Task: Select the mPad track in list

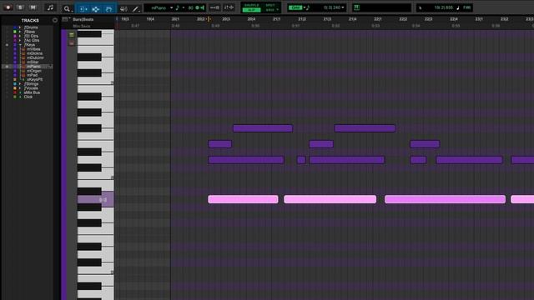Action: click(33, 75)
